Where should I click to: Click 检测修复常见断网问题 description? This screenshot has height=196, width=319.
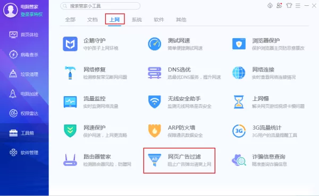[x=105, y=77]
